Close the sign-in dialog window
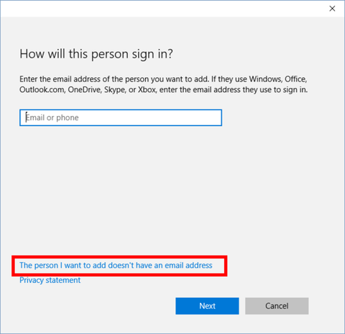Viewport: 345px width, 334px height. click(332, 9)
